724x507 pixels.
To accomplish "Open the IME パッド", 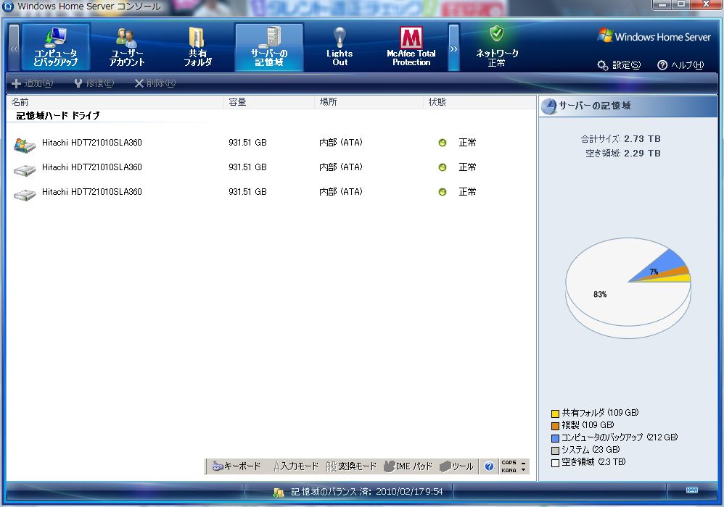I will tap(408, 466).
